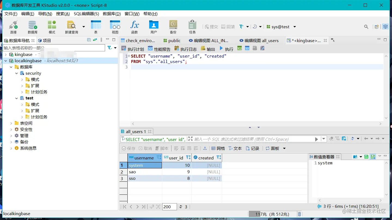Click the 执行计划 execution plan button
Screen dimensions: 392x220
(x=132, y=49)
